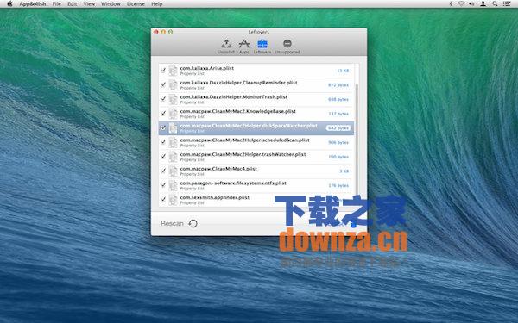This screenshot has width=518, height=323.
Task: Open Wi-Fi status in menu bar
Action: [461, 4]
